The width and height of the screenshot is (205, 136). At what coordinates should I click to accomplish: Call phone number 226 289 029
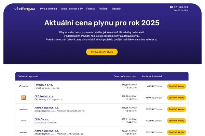pos(181,7)
